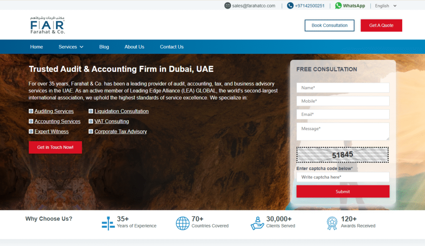This screenshot has height=246, width=425.
Task: Open the English language dropdown
Action: pyautogui.click(x=386, y=6)
